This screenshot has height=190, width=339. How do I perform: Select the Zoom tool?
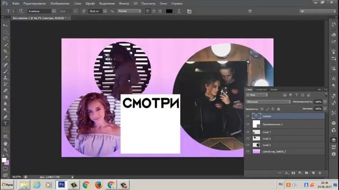pos(5,150)
